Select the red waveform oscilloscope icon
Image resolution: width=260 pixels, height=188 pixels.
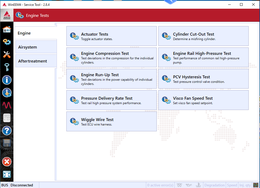[7, 105]
